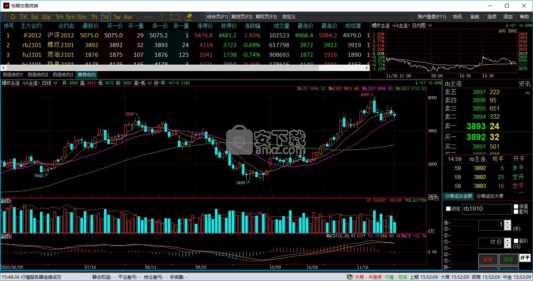
Task: Select the 分笔成交全部 tab
Action: tap(459, 196)
